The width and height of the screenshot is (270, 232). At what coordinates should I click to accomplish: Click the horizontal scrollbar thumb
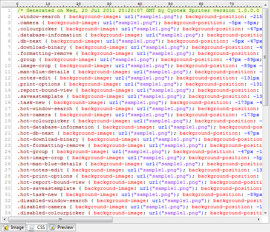click(x=61, y=219)
